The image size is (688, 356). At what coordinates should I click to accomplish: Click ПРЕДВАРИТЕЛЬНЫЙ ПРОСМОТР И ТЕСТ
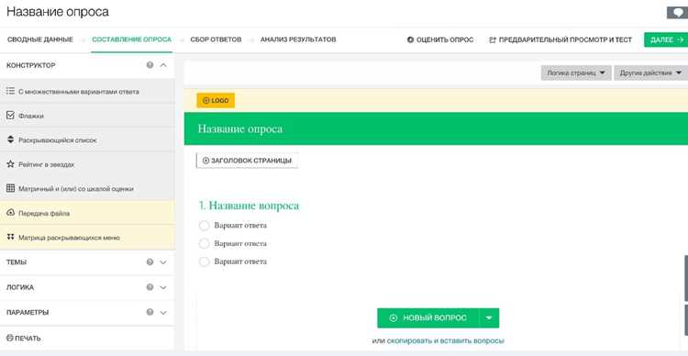(560, 40)
